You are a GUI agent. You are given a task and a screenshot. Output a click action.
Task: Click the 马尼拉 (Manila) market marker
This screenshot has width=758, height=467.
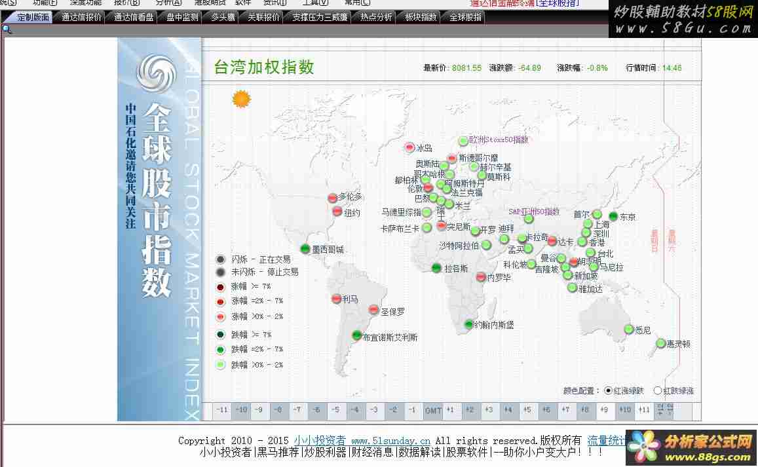[594, 267]
